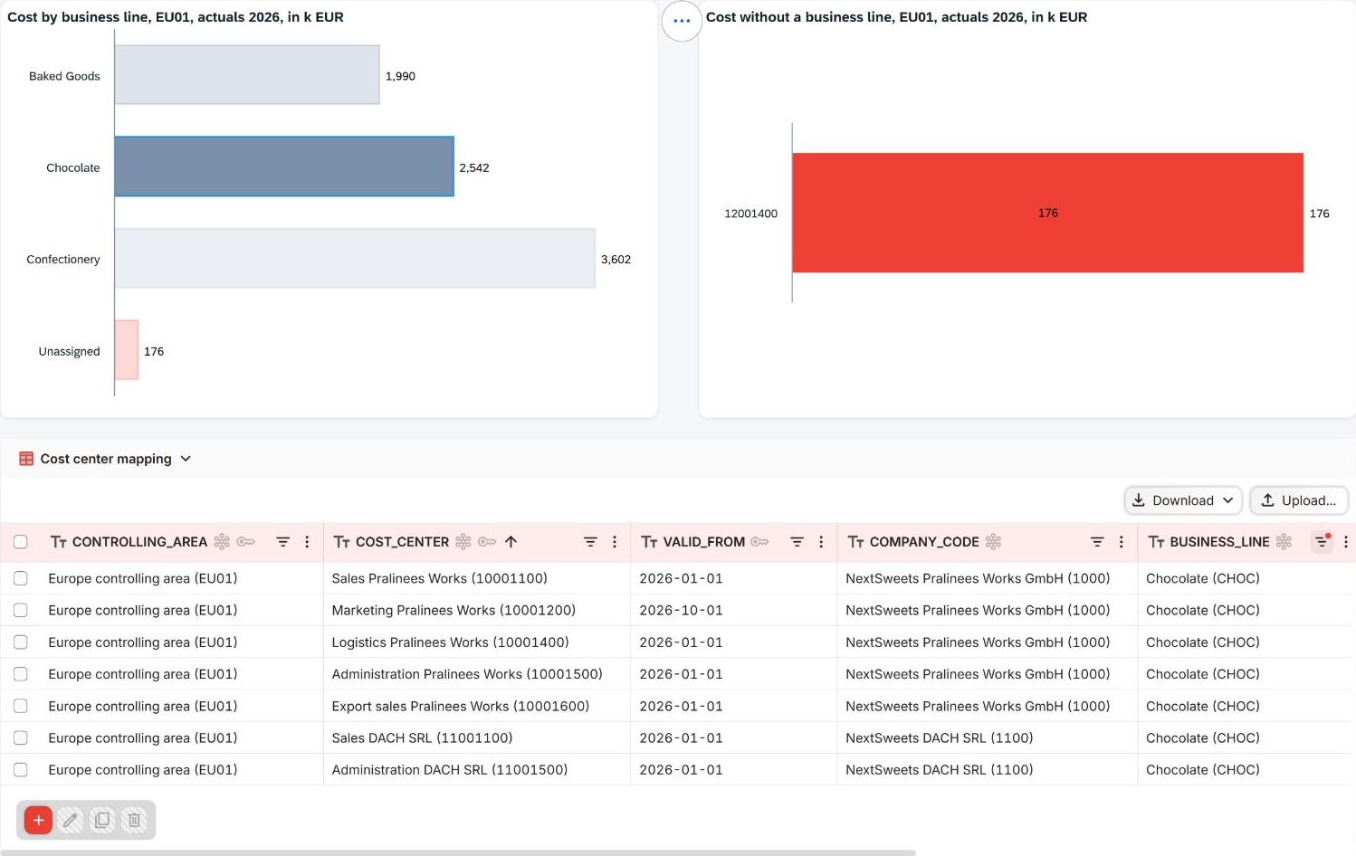The width and height of the screenshot is (1356, 856).
Task: Check the Marketing Pralinees Works row
Action: pos(20,610)
